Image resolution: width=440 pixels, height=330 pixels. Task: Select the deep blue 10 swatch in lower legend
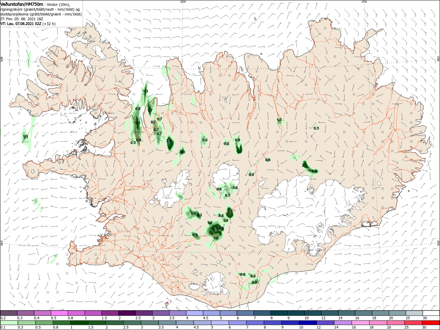pyautogui.click(x=308, y=323)
